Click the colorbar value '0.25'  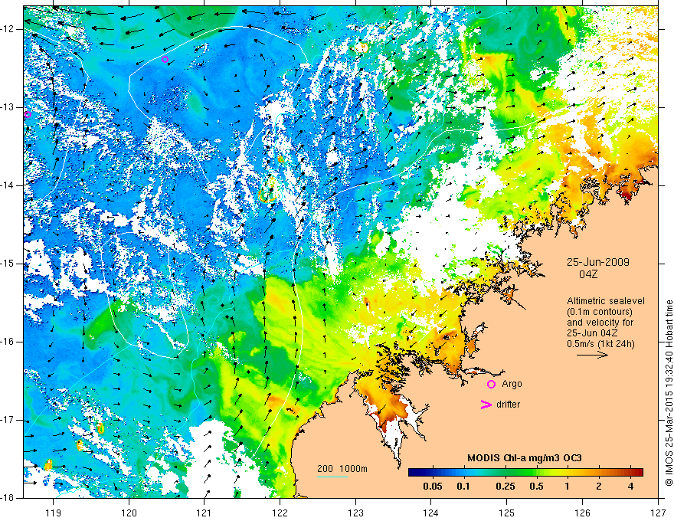pos(505,487)
